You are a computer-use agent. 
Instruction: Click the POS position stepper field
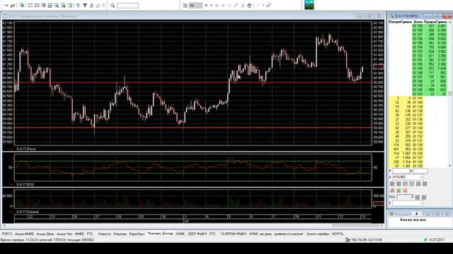(x=405, y=197)
